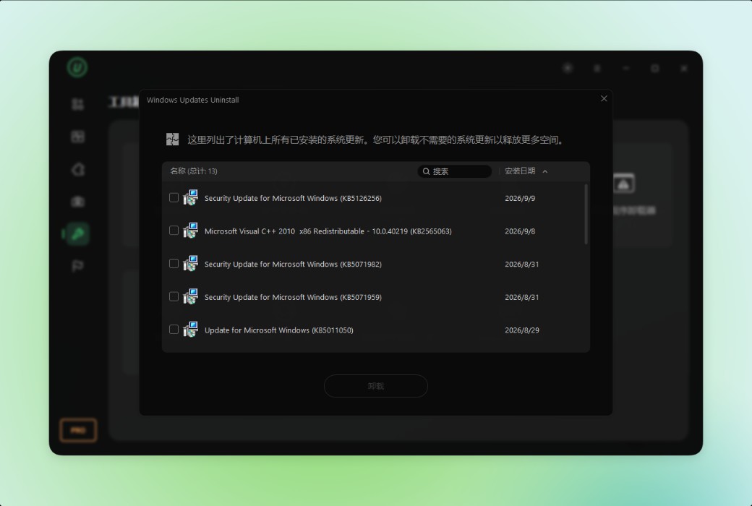Check the KB5071982 security update box
Image resolution: width=752 pixels, height=506 pixels.
coord(174,264)
